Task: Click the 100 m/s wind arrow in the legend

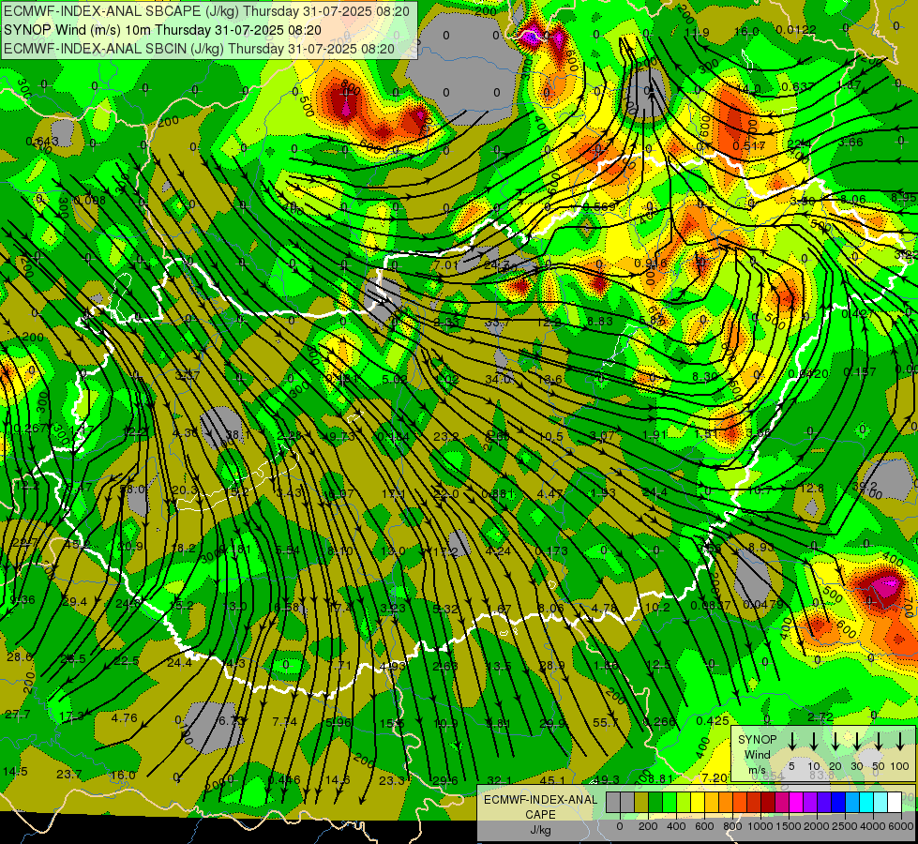Action: point(900,741)
